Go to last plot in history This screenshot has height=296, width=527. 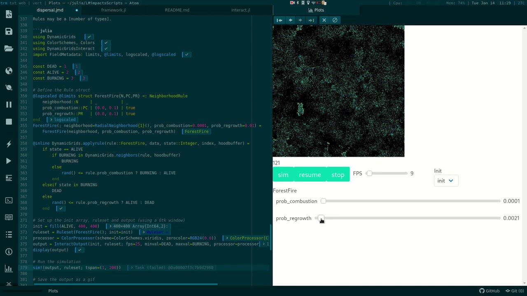coord(311,20)
